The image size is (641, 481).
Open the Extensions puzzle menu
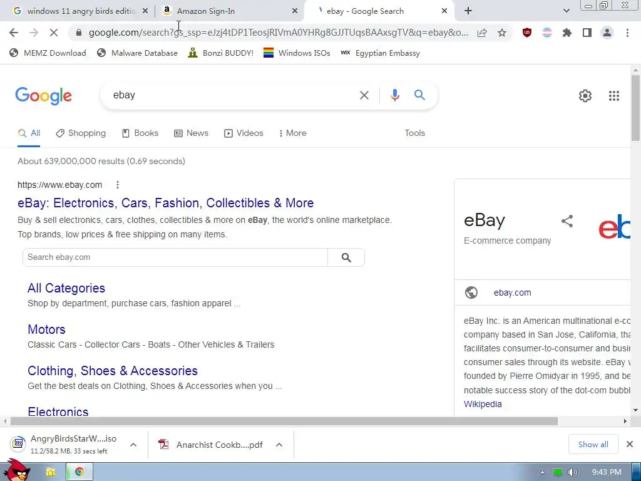tap(567, 33)
